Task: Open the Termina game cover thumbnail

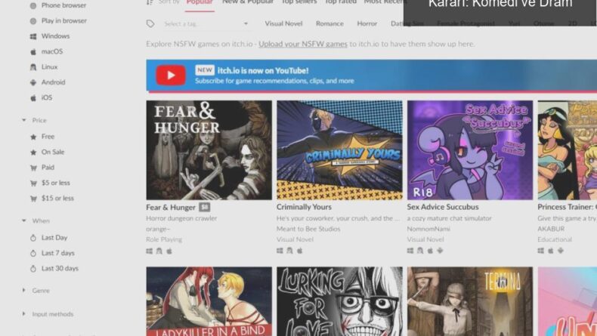Action: [470, 301]
